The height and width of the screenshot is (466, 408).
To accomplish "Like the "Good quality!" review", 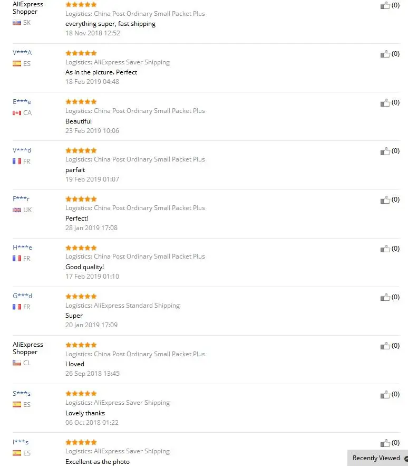I will pos(385,248).
